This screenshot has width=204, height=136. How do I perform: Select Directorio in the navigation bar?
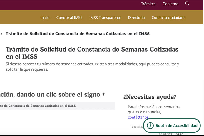[136, 18]
